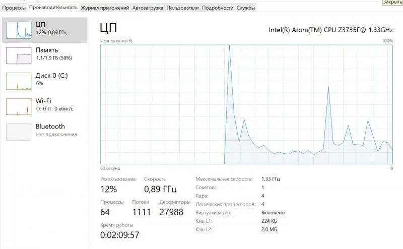Click the ЦП heading above graph
Screen dimensions: 403x249
[x=108, y=28]
